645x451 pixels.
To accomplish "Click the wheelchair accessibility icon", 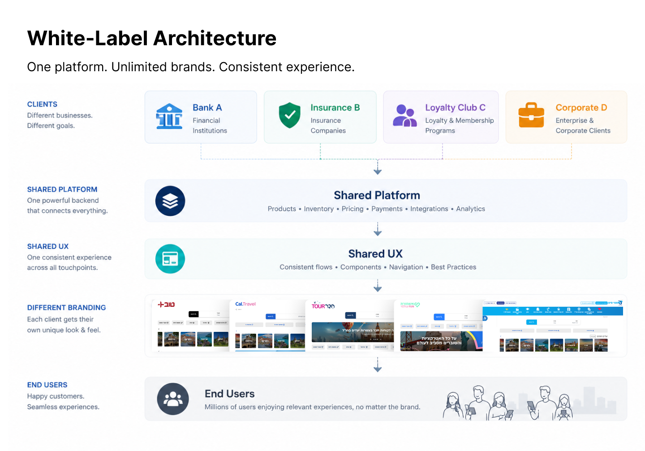I will [x=485, y=318].
